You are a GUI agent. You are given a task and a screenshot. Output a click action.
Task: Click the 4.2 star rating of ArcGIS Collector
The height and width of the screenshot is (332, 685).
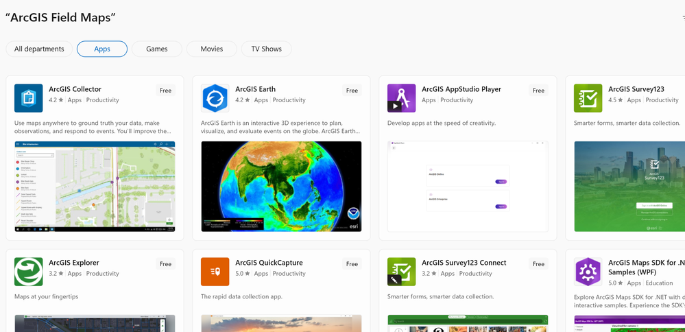tap(56, 100)
